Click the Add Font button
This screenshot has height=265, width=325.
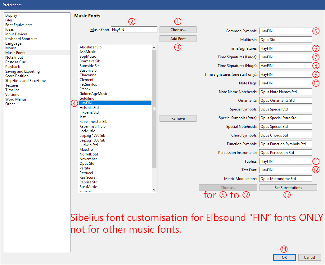pyautogui.click(x=178, y=39)
